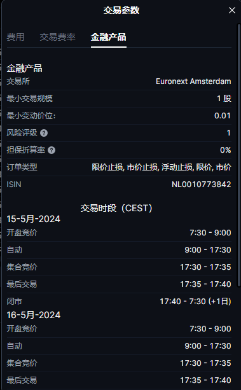Show help for 风险评级
This screenshot has width=241, height=390.
click(x=44, y=133)
